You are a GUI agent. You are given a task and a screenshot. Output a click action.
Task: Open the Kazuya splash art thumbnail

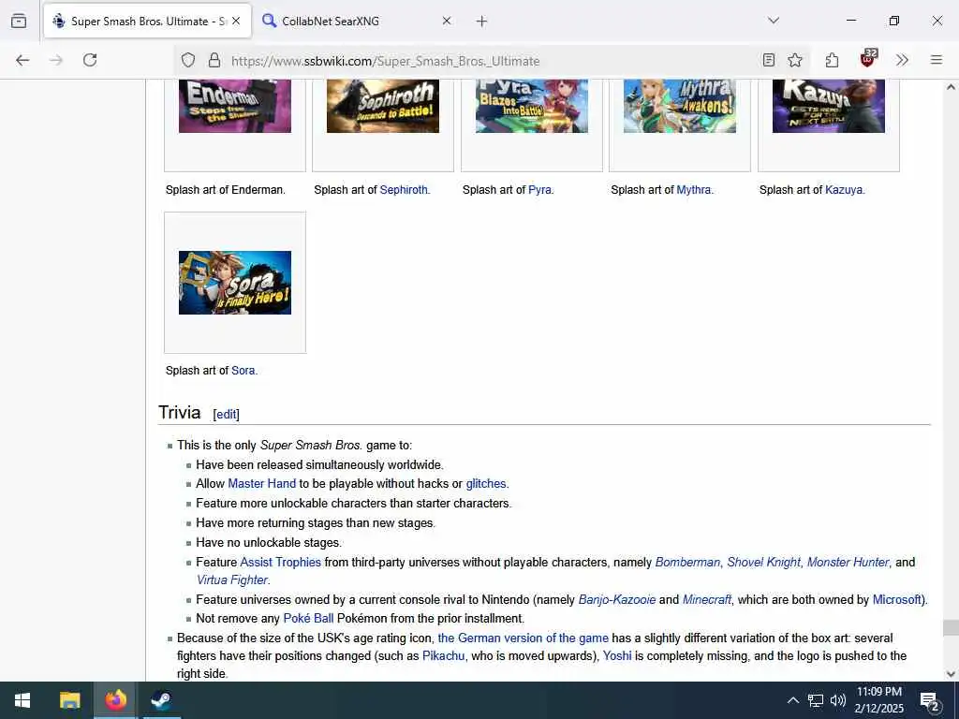(x=829, y=106)
